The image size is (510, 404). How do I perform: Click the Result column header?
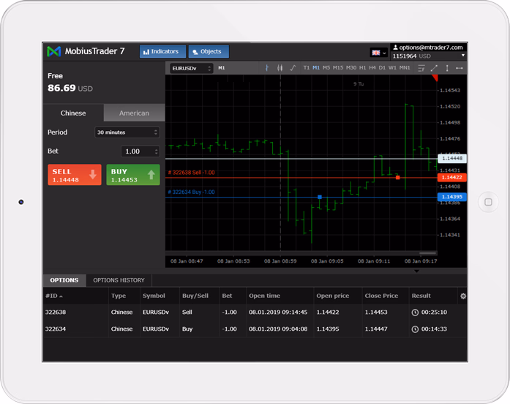(421, 296)
